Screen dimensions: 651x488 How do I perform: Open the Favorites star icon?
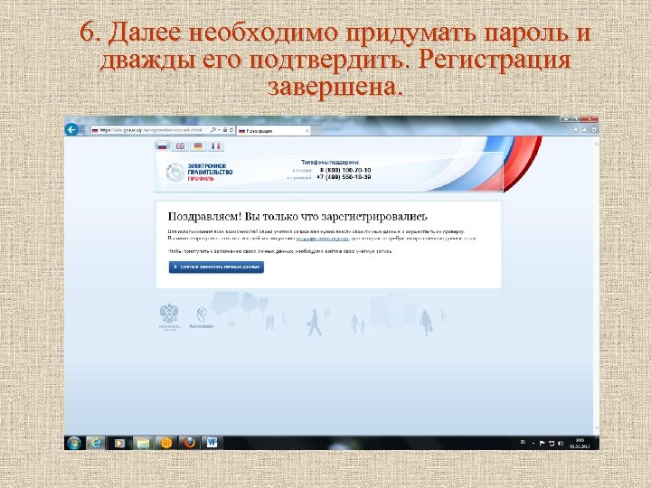pyautogui.click(x=585, y=130)
